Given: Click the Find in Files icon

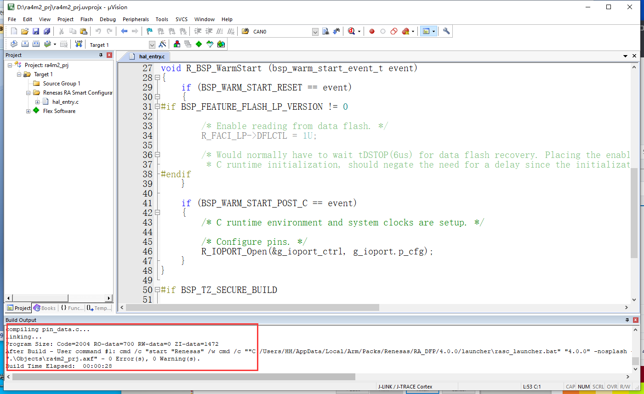Looking at the screenshot, I should click(245, 31).
